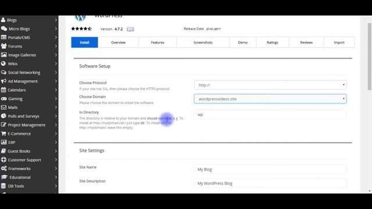Click the Software Setup heading
Image resolution: width=372 pixels, height=209 pixels.
[95, 66]
